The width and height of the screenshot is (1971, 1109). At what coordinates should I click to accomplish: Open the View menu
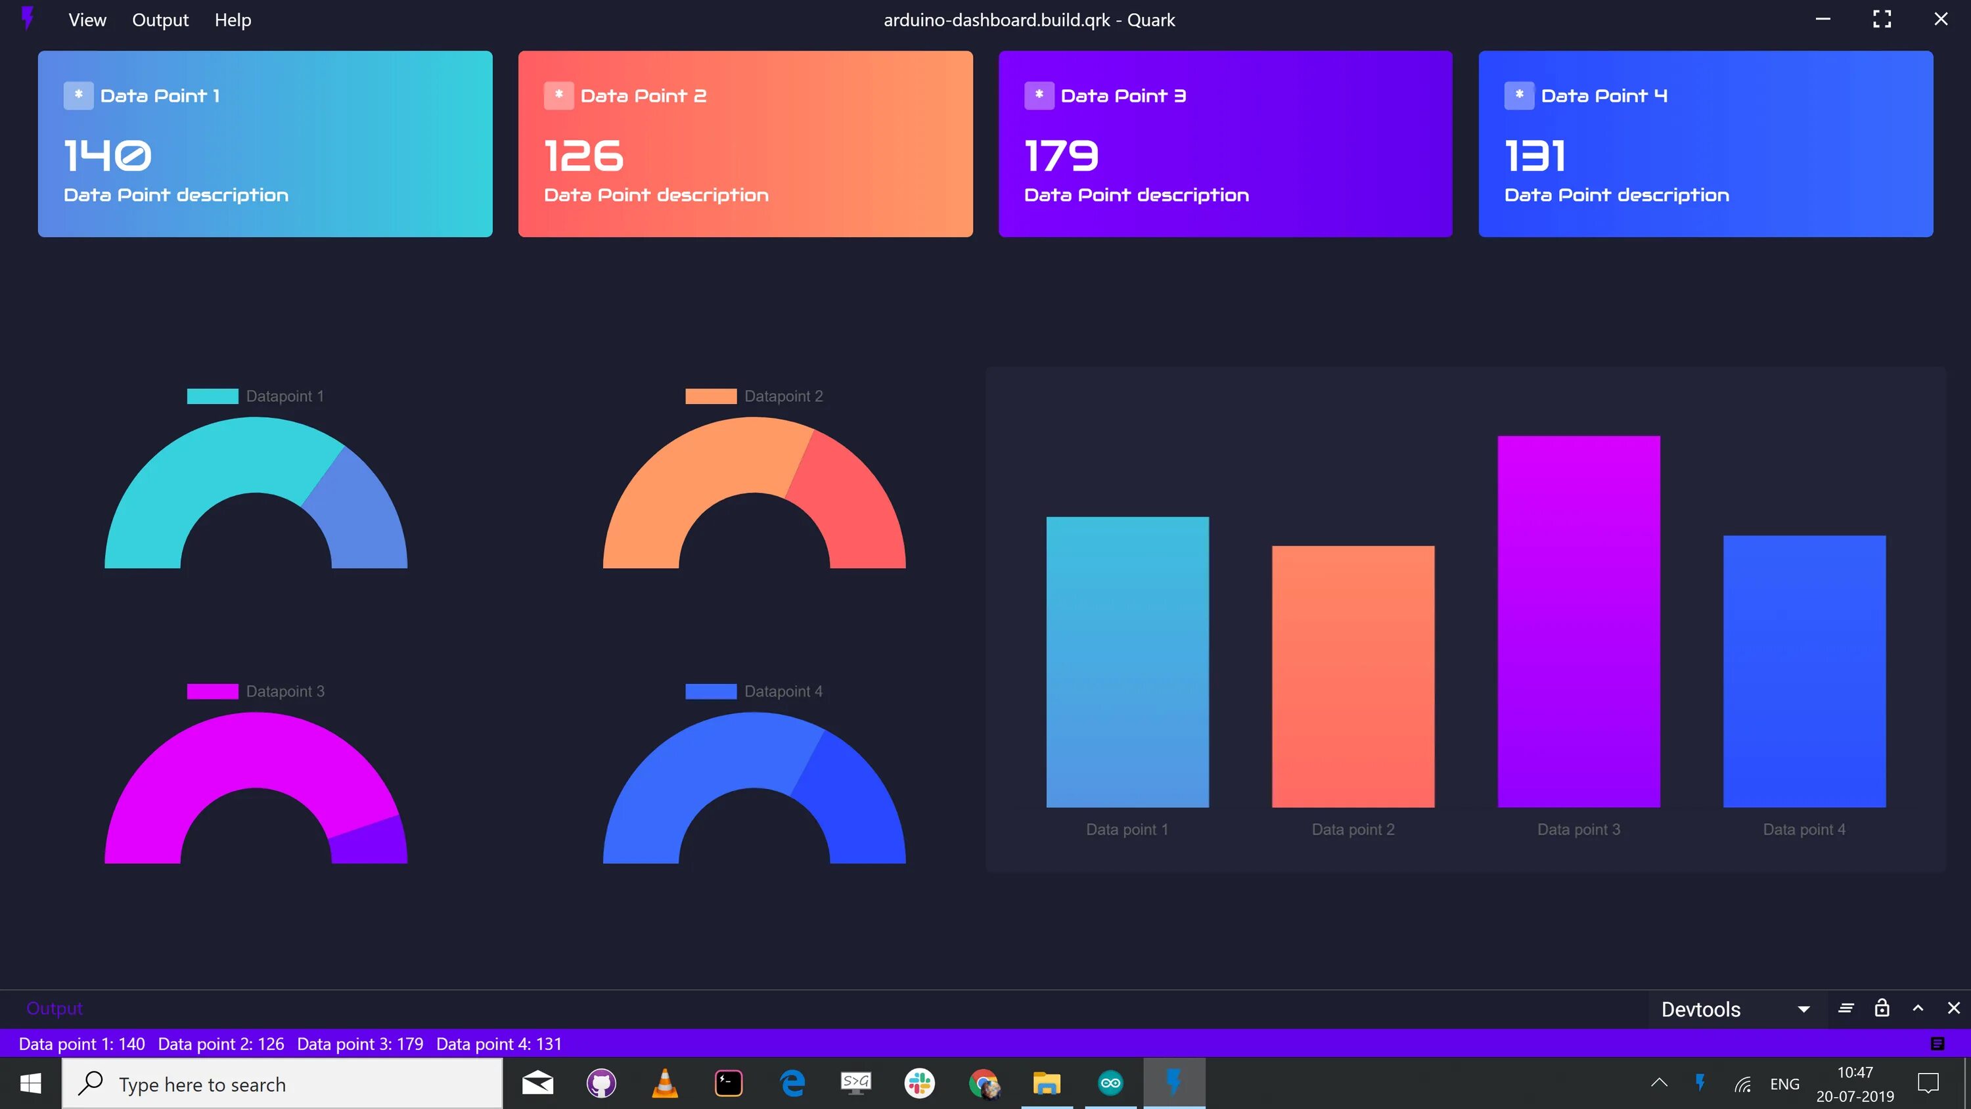pos(87,20)
